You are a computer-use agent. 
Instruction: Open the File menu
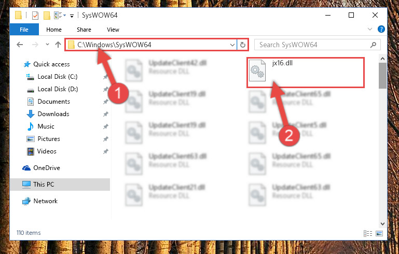[x=24, y=30]
